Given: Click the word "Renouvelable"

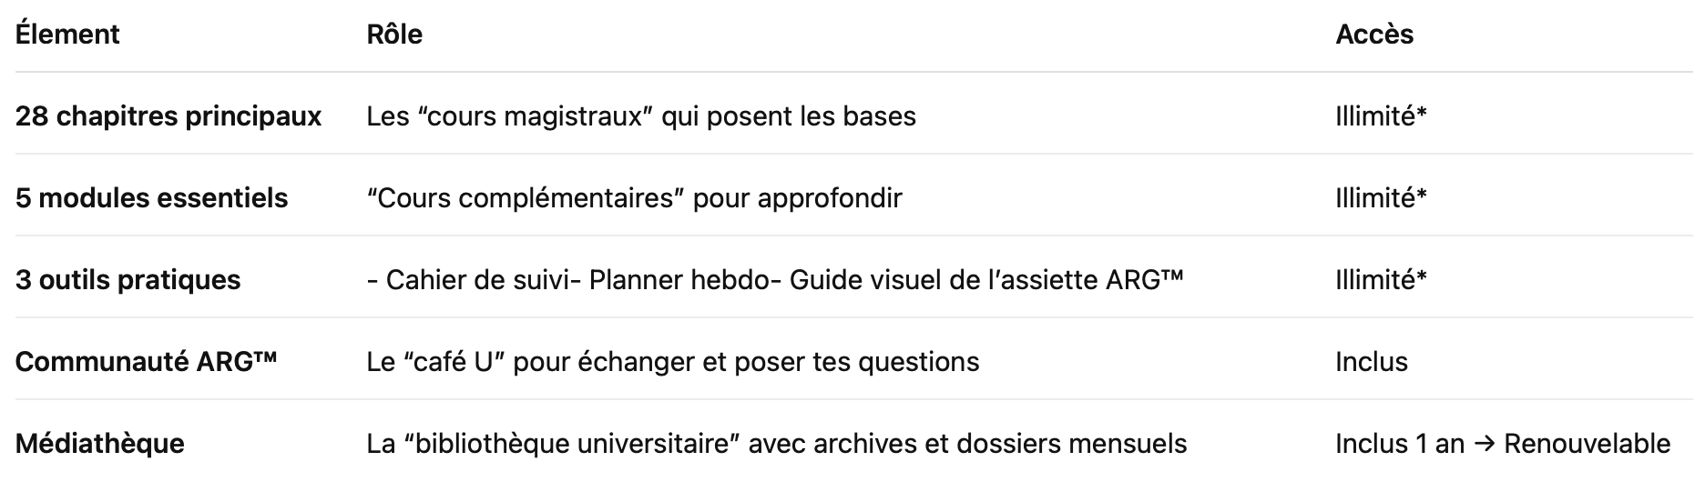Looking at the screenshot, I should 1587,444.
